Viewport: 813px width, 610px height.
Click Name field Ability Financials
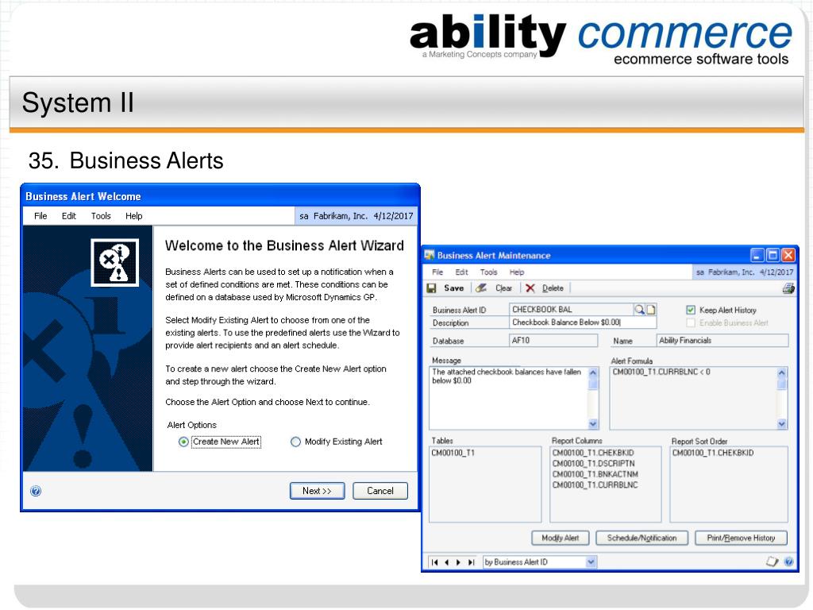pyautogui.click(x=722, y=341)
